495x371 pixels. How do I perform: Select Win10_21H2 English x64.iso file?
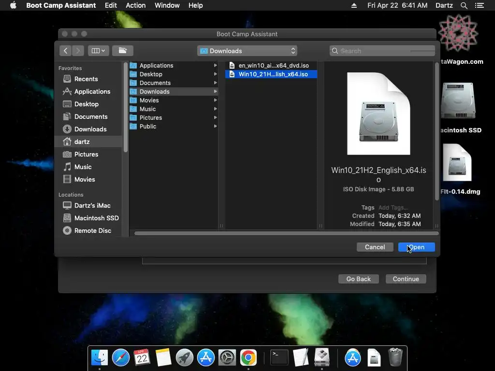pos(271,74)
